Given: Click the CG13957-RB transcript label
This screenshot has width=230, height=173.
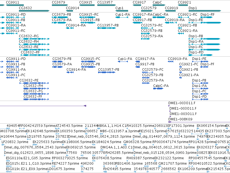Looking at the screenshot, I should point(108,25).
